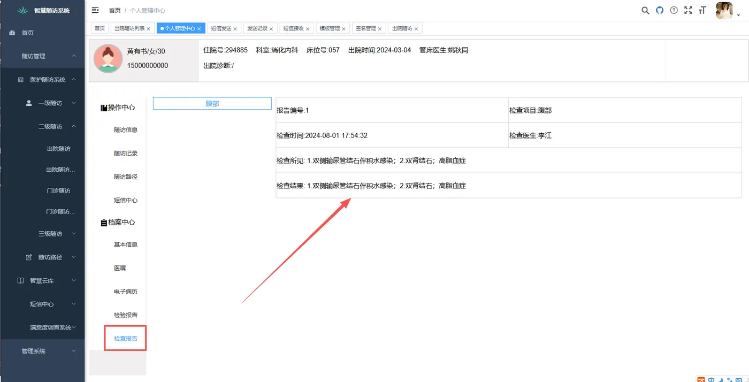Click patient 黄有书 avatar picture
Image resolution: width=749 pixels, height=382 pixels.
108,59
